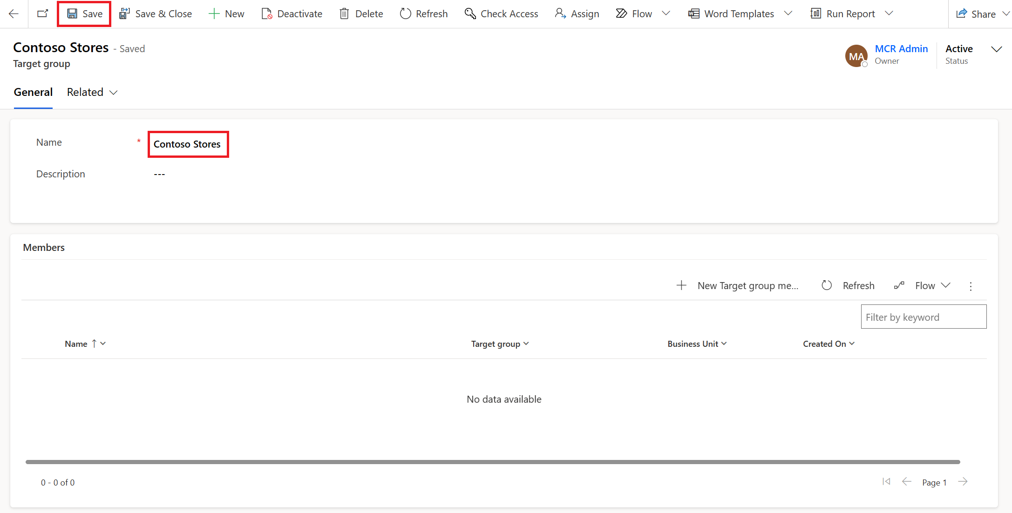
Task: Click the Members horizontal scrollbar
Action: 493,462
